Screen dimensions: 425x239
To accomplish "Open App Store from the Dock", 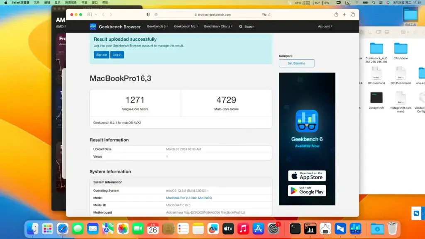I will pyautogui.click(x=258, y=229).
